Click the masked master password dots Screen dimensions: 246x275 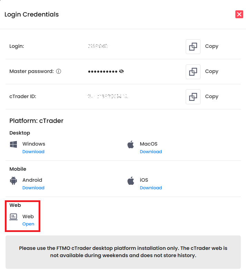tap(103, 72)
